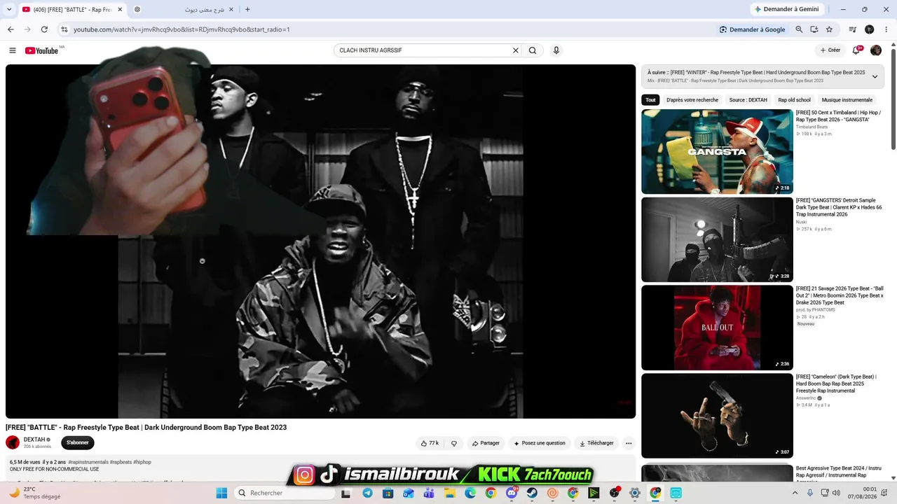
Task: Share the video with Partager
Action: pyautogui.click(x=486, y=443)
